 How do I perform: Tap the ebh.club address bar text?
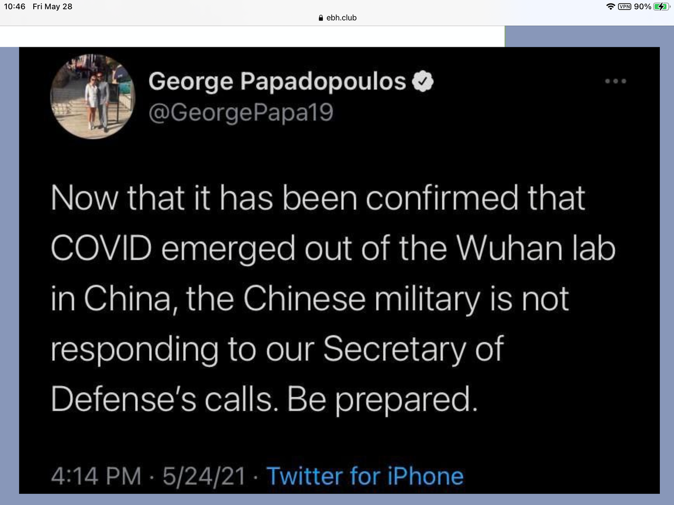click(342, 18)
